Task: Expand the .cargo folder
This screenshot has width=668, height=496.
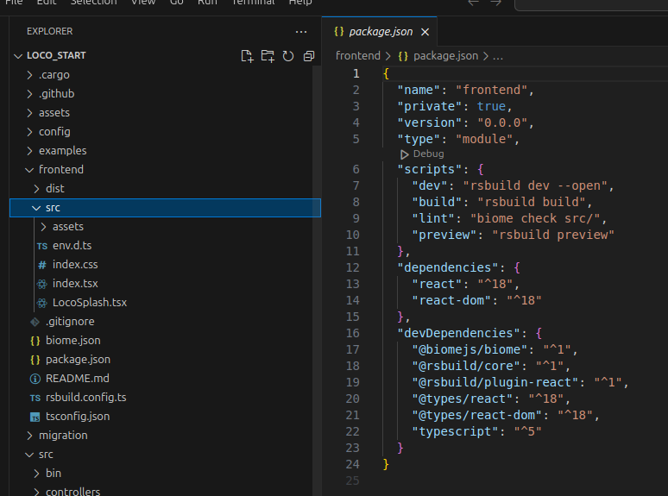Action: tap(54, 75)
